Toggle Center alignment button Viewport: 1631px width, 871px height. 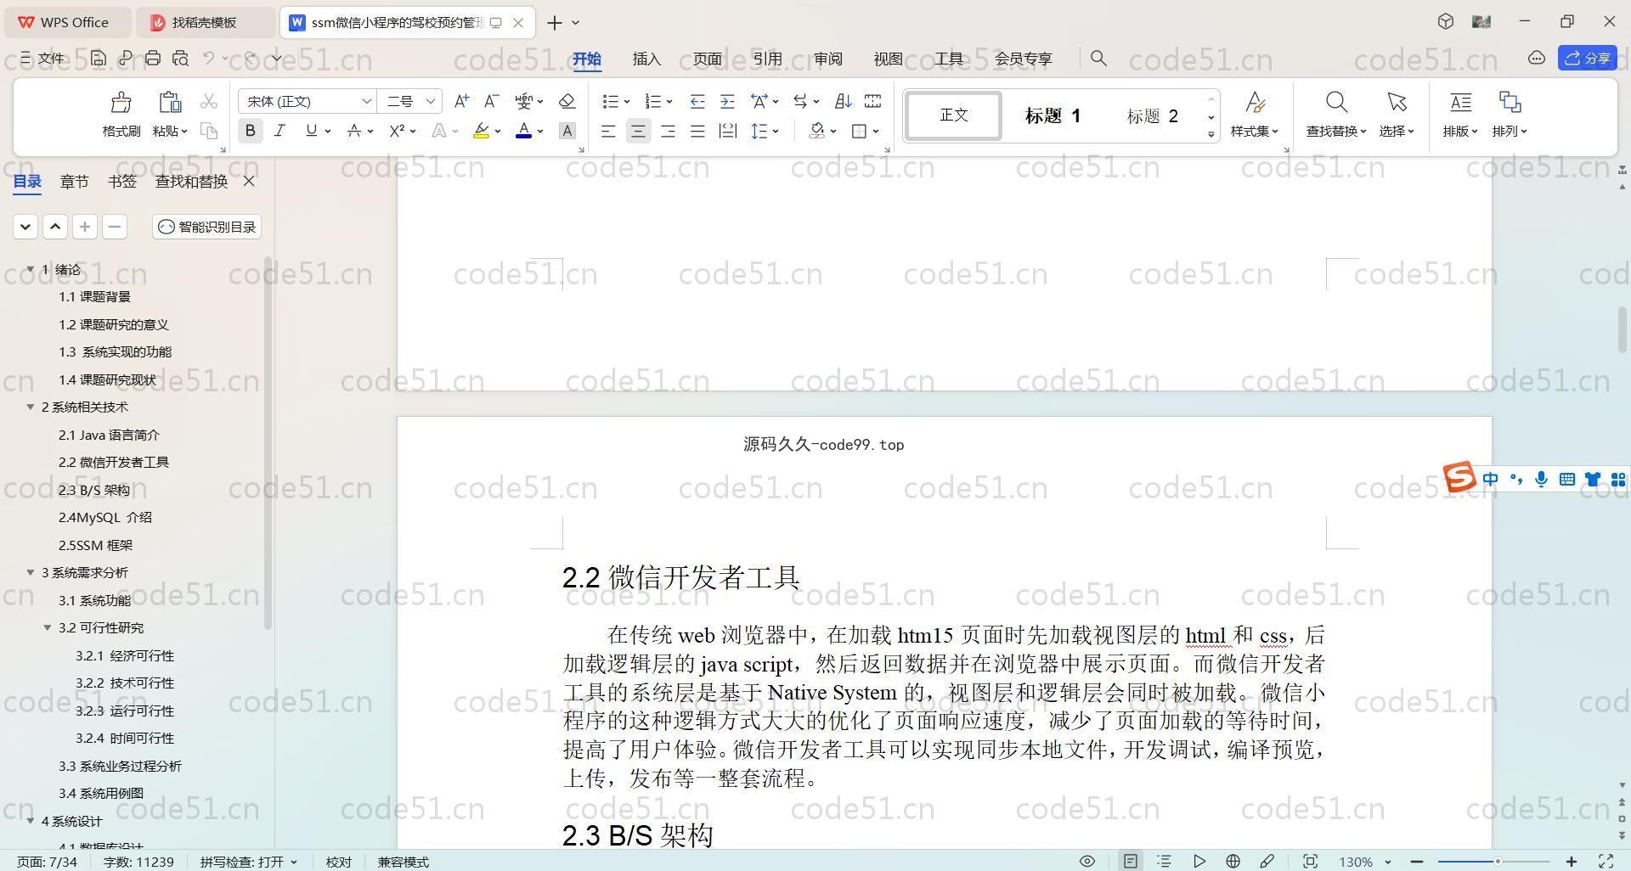pyautogui.click(x=638, y=131)
